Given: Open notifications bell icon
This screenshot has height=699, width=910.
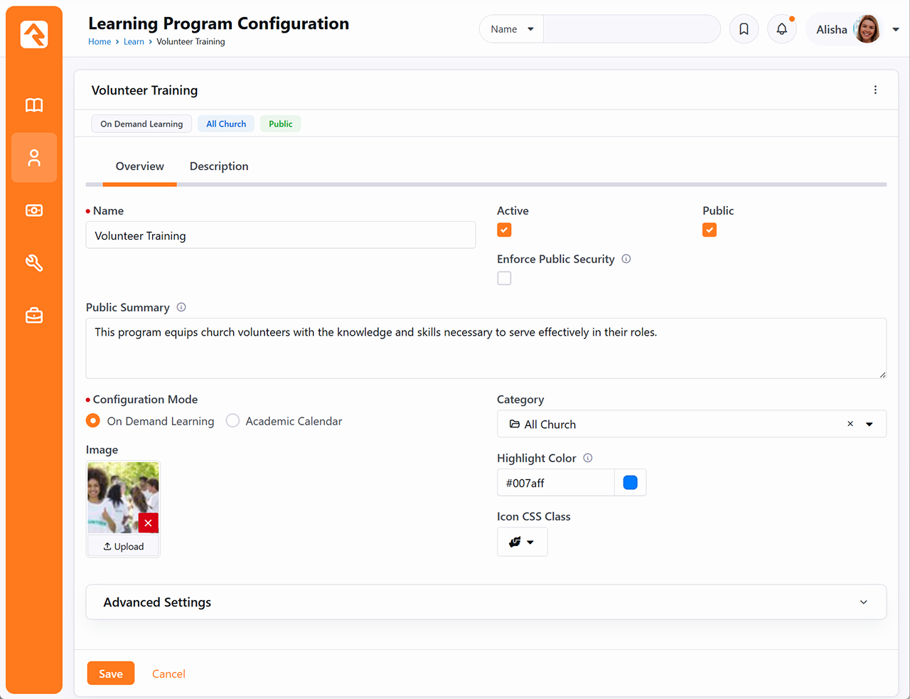Looking at the screenshot, I should [x=781, y=29].
